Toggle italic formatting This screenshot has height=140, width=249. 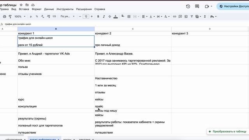(x=104, y=16)
